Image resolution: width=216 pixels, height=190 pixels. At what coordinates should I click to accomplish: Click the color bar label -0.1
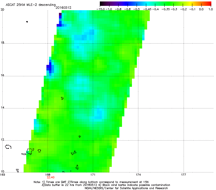pyautogui.click(x=192, y=9)
